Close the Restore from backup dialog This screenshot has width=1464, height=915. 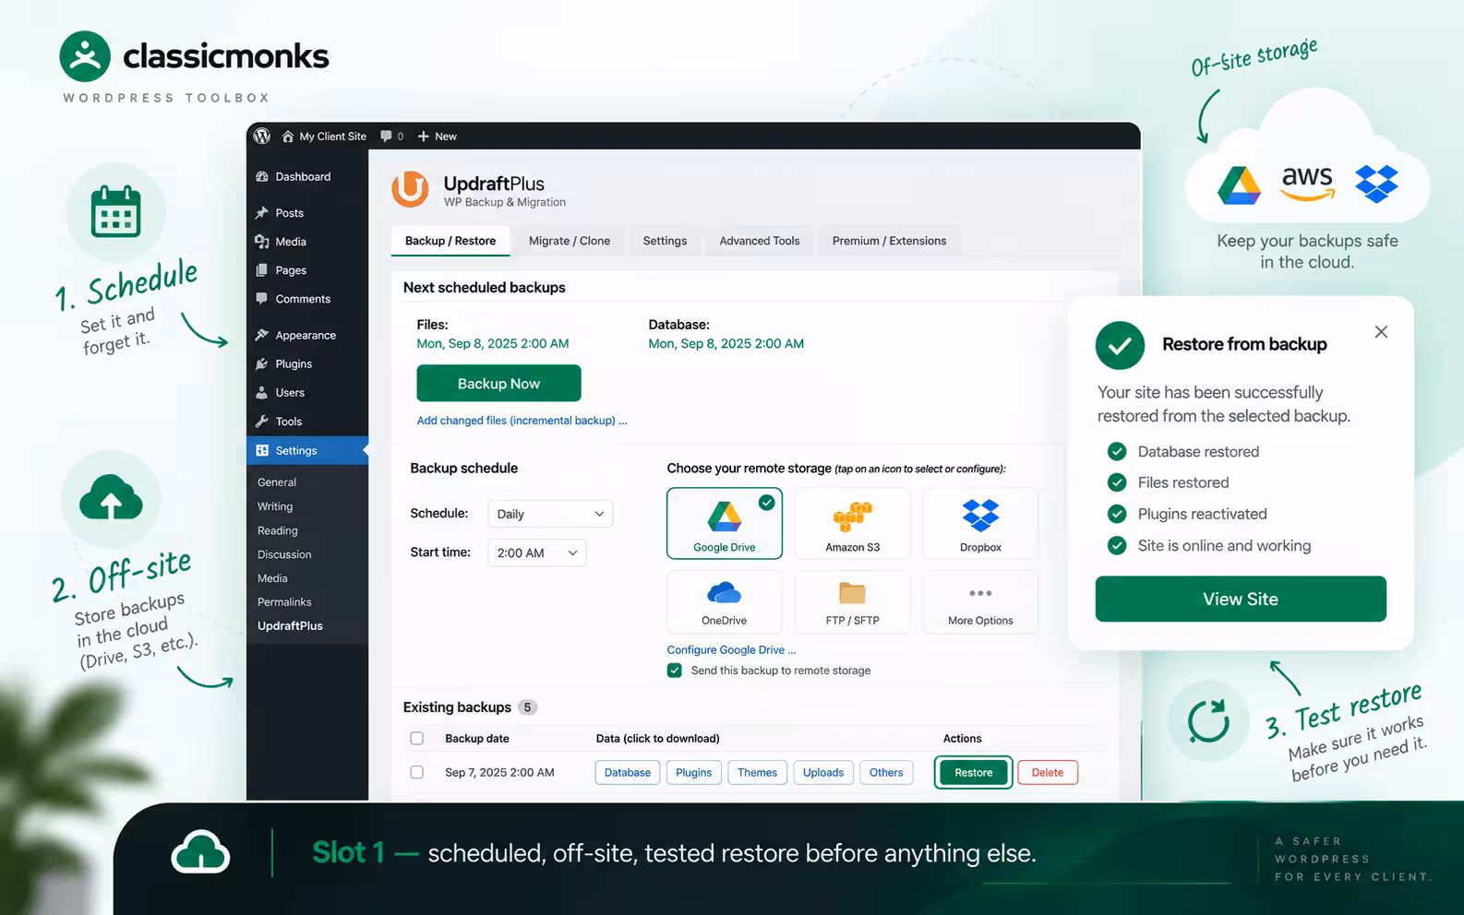coord(1381,332)
